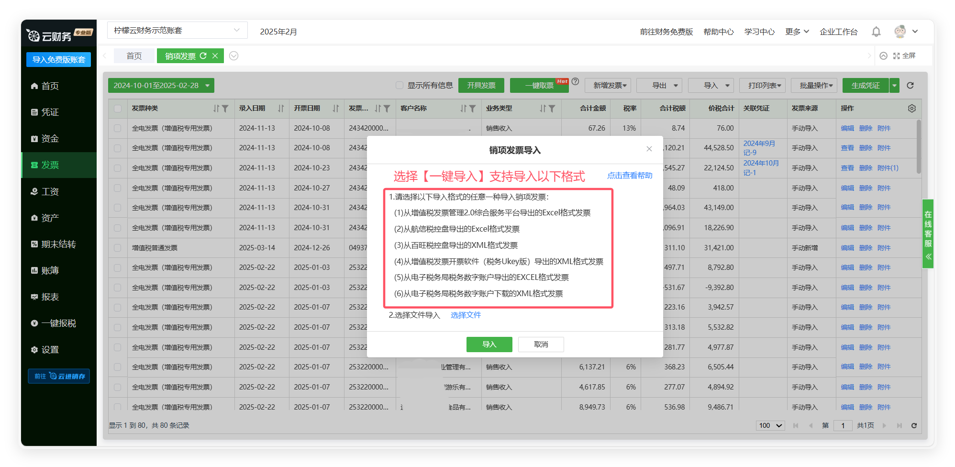Viewport: 955px width, 467px height.
Task: Select the first invoice row checkbox
Action: pyautogui.click(x=118, y=128)
